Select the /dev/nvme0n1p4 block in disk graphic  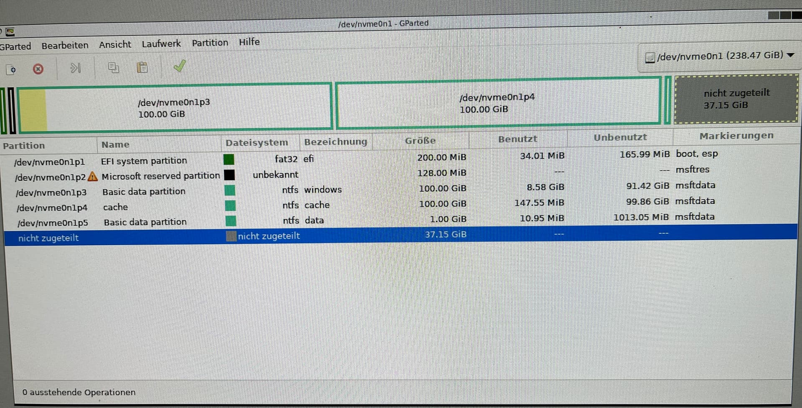pos(497,103)
